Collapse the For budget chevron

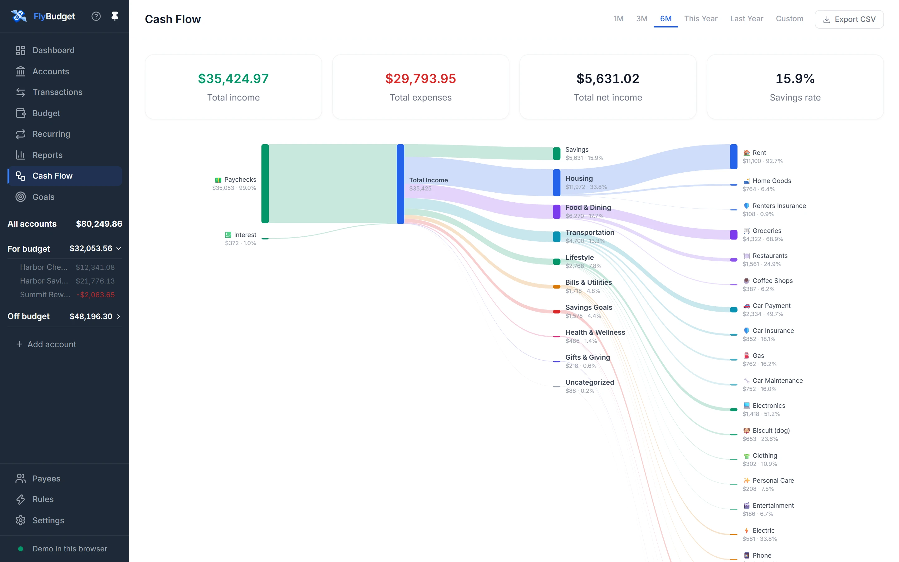[x=119, y=248]
